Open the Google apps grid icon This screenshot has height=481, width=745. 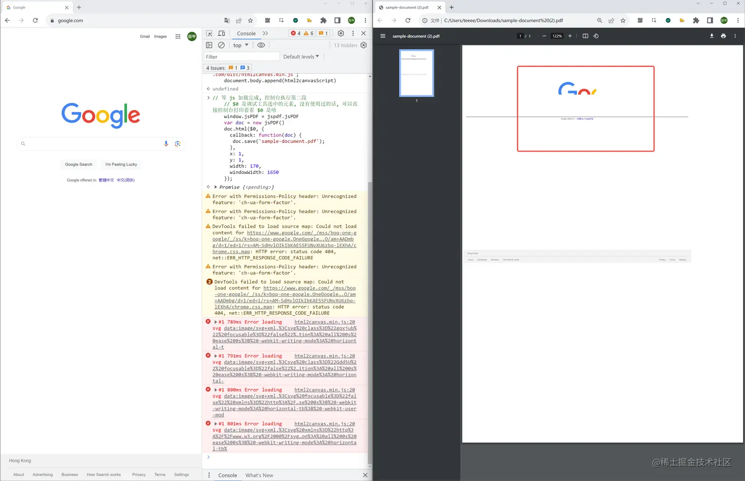pos(178,36)
